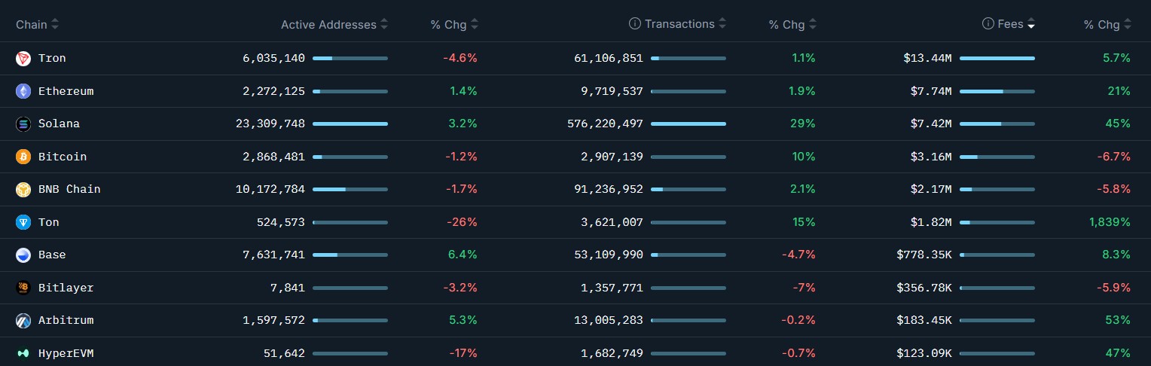Select Ethereum fees value $7.74M
Viewport: 1151px width, 366px height.
931,91
